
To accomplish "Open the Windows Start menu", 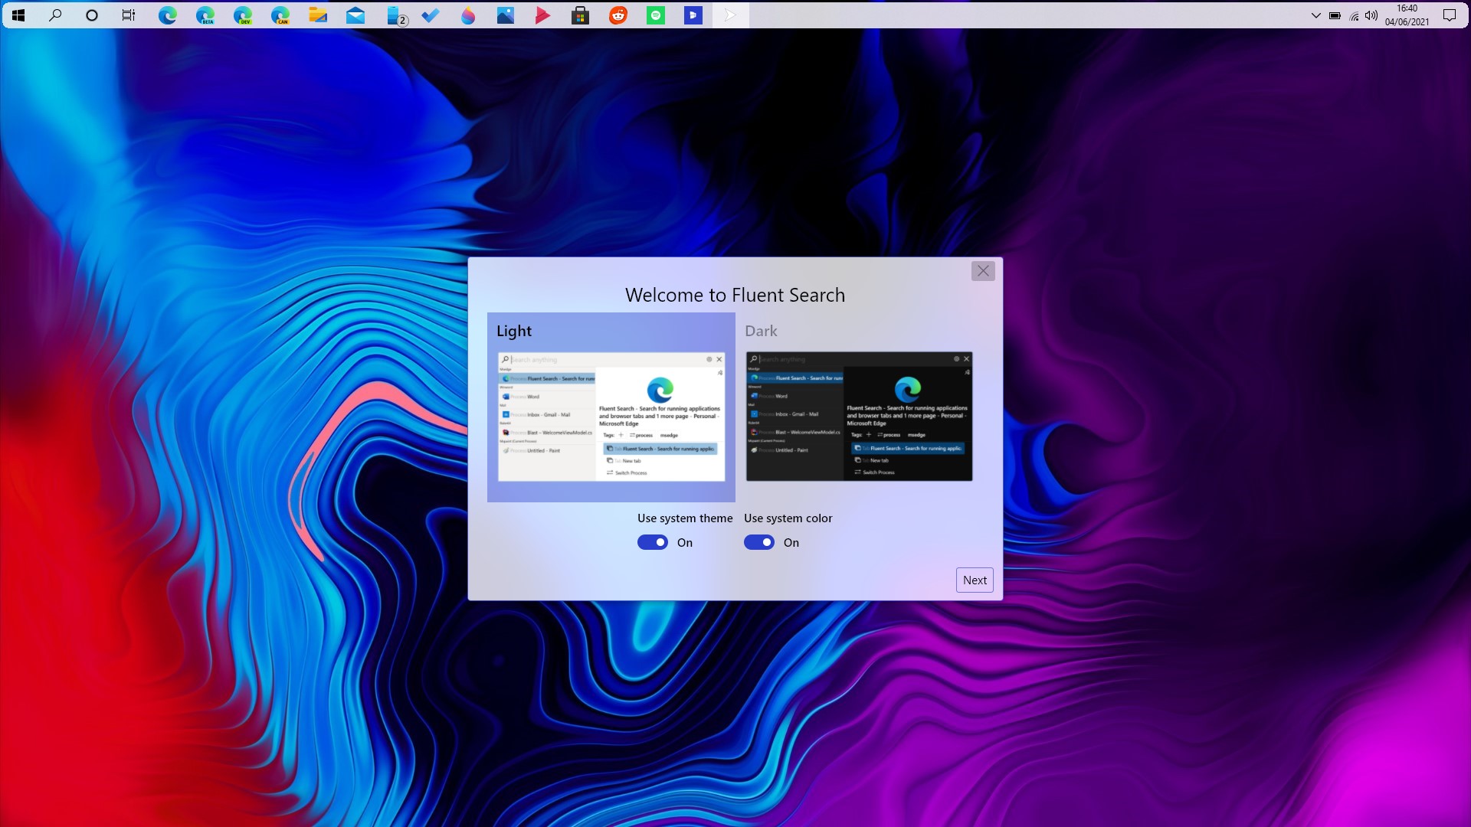I will pyautogui.click(x=18, y=15).
